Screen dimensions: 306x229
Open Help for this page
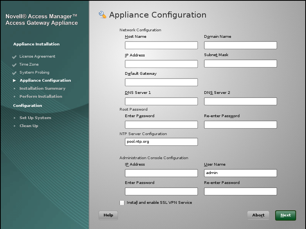click(108, 215)
